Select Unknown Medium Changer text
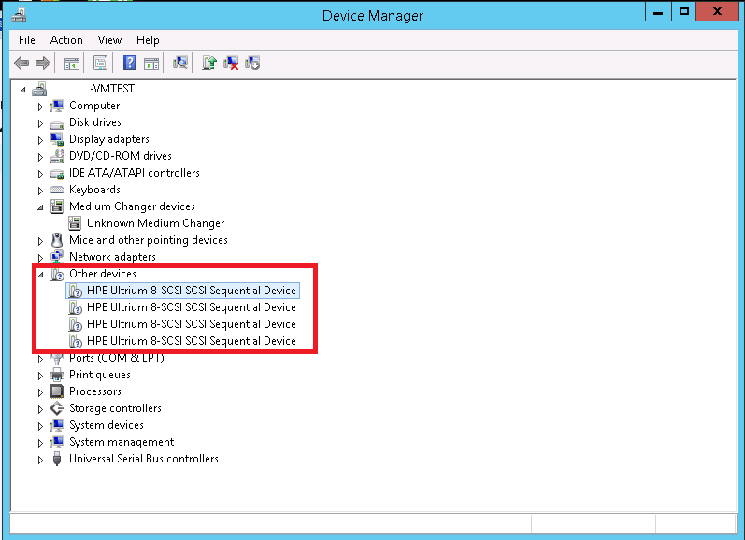The height and width of the screenshot is (540, 745). [x=156, y=223]
